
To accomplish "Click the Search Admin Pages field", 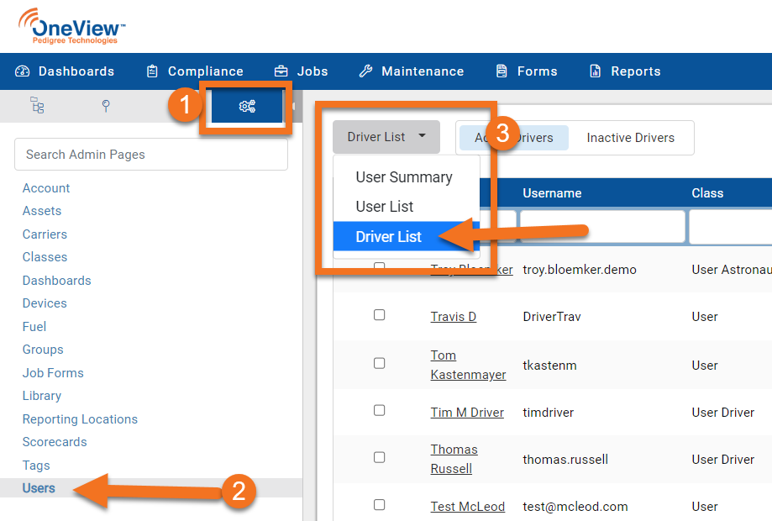I will tap(151, 155).
